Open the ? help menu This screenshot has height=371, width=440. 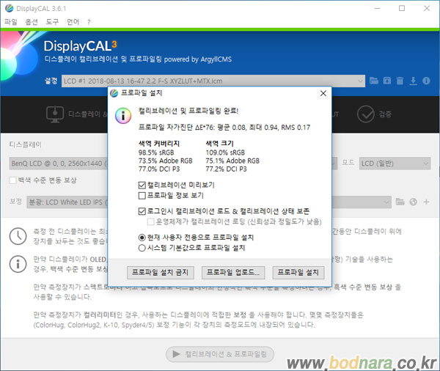pyautogui.click(x=89, y=22)
